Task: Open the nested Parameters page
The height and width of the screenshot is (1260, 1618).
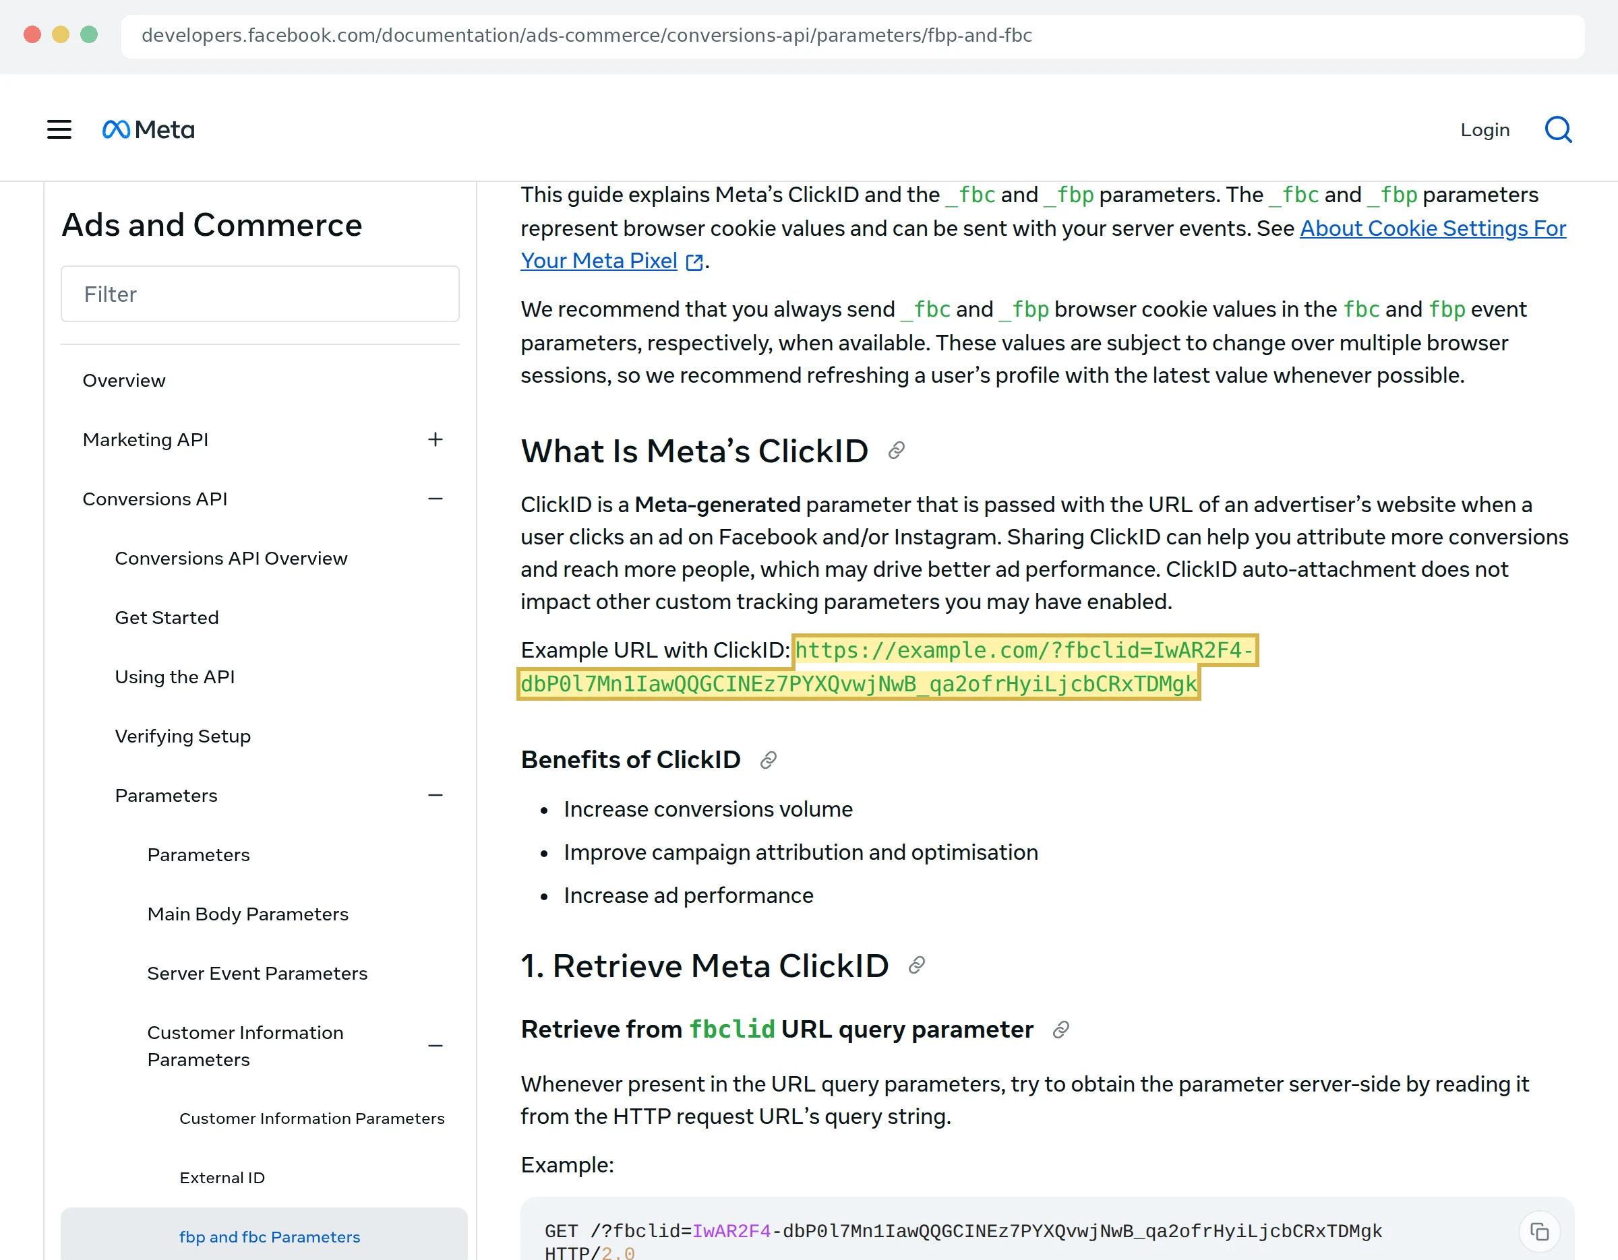Action: (199, 854)
